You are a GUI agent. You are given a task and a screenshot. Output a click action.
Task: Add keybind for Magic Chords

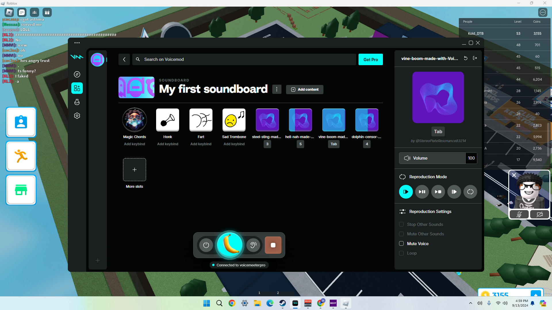(x=135, y=144)
